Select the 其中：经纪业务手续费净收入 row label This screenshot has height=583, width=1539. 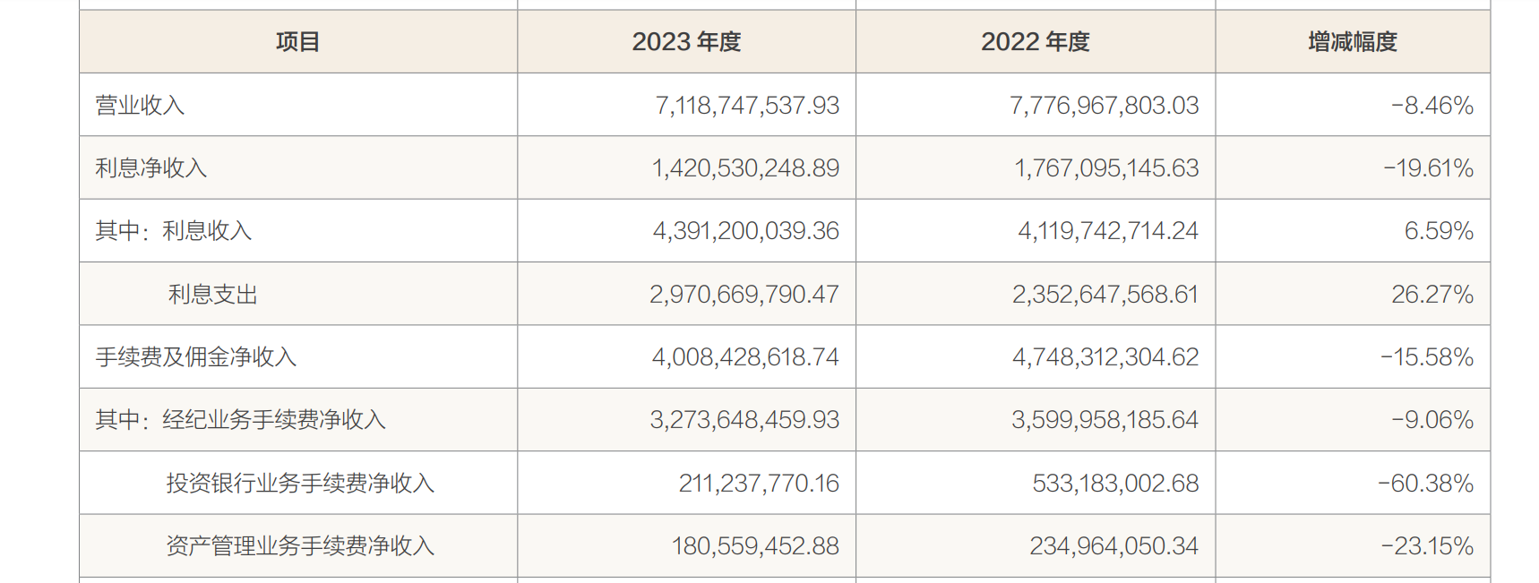tap(240, 420)
